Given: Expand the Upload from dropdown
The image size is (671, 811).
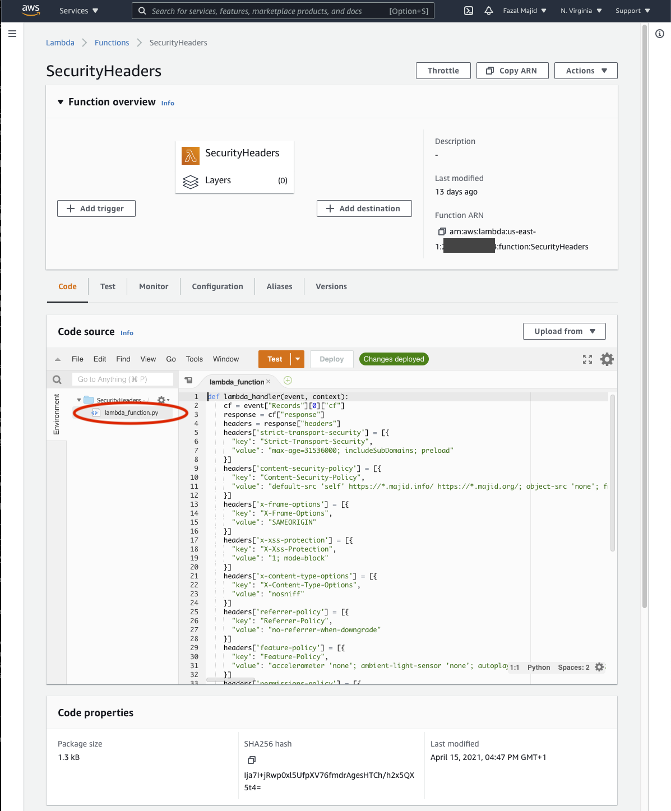Looking at the screenshot, I should (x=564, y=331).
